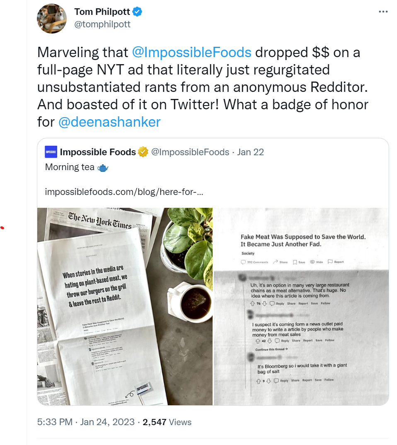Click Tom Philpott's profile avatar
397x445 pixels.
click(52, 19)
